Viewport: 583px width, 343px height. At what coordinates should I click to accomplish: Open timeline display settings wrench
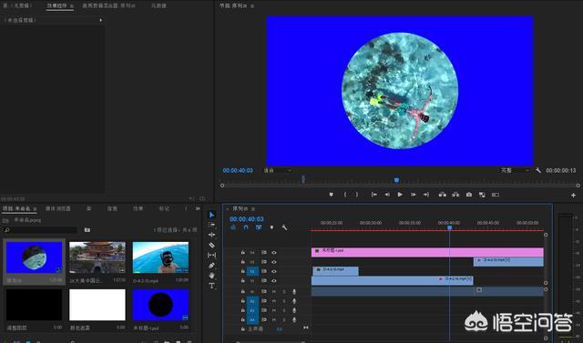(x=284, y=227)
